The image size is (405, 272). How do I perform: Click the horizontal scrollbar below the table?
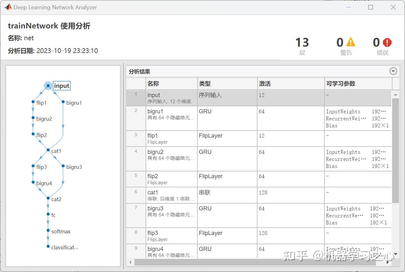pyautogui.click(x=256, y=262)
